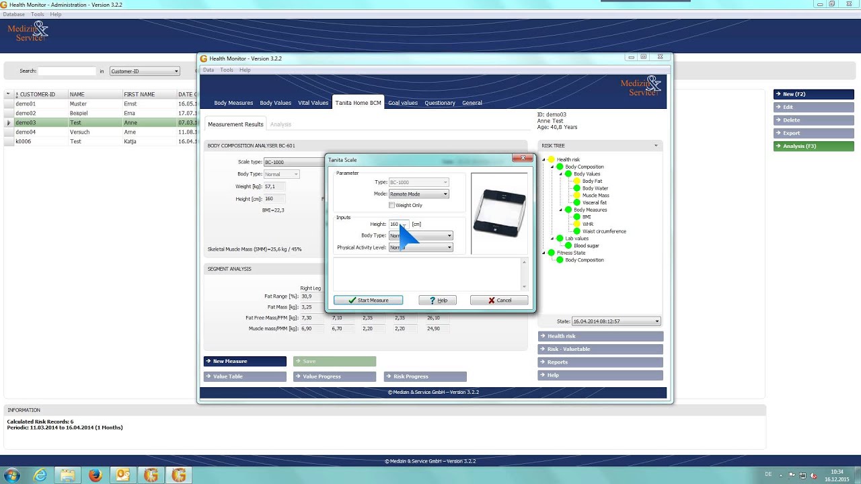
Task: Open Risk Progress
Action: pyautogui.click(x=425, y=376)
